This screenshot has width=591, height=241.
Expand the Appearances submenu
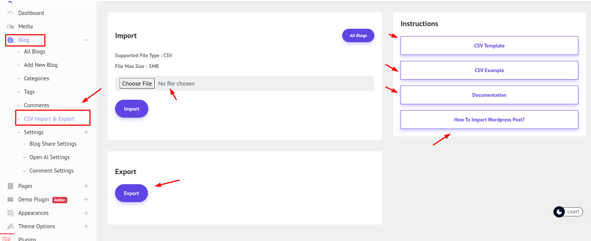coord(86,213)
